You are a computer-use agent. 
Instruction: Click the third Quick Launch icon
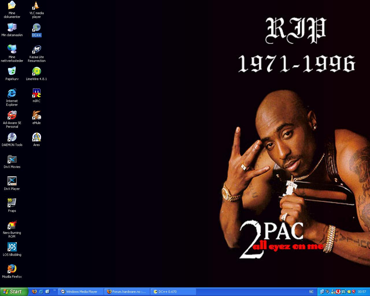coord(48,292)
